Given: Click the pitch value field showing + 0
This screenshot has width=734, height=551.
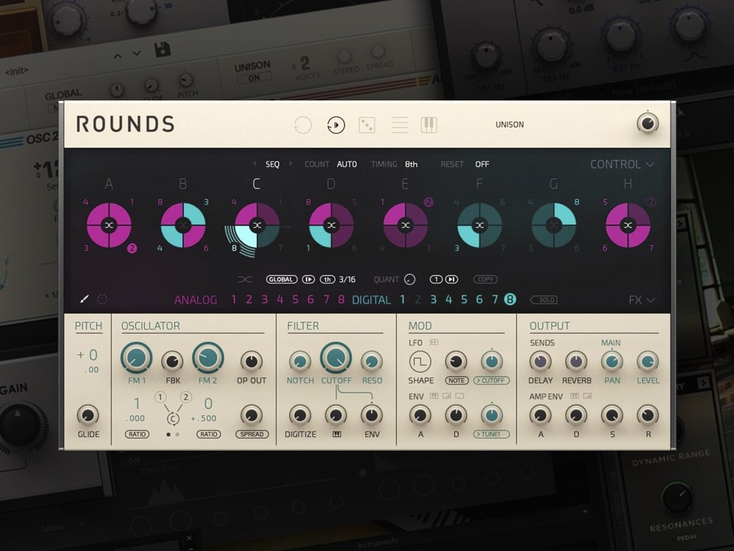Looking at the screenshot, I should point(89,355).
